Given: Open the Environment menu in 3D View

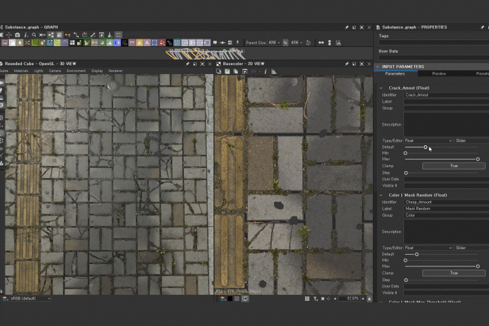Looking at the screenshot, I should tap(76, 71).
